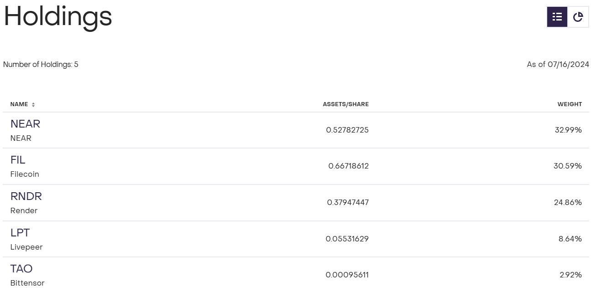Viewport: 591px width, 292px height.
Task: Switch to list view icon
Action: pyautogui.click(x=557, y=17)
